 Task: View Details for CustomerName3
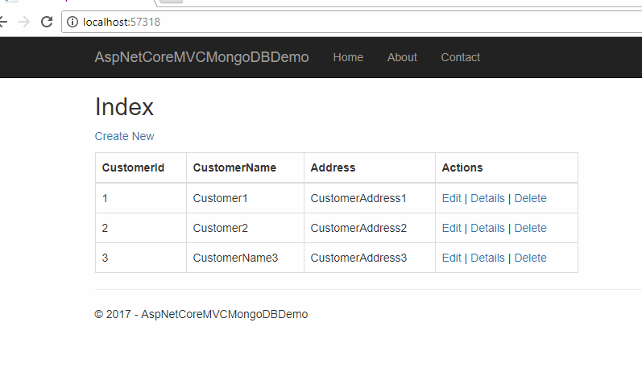487,258
